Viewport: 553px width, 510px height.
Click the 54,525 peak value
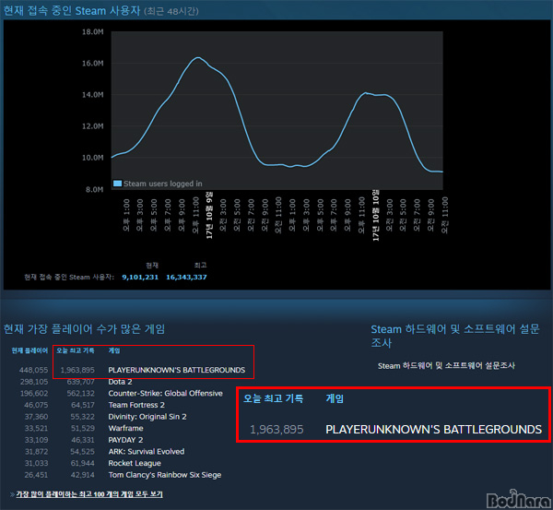click(x=83, y=452)
